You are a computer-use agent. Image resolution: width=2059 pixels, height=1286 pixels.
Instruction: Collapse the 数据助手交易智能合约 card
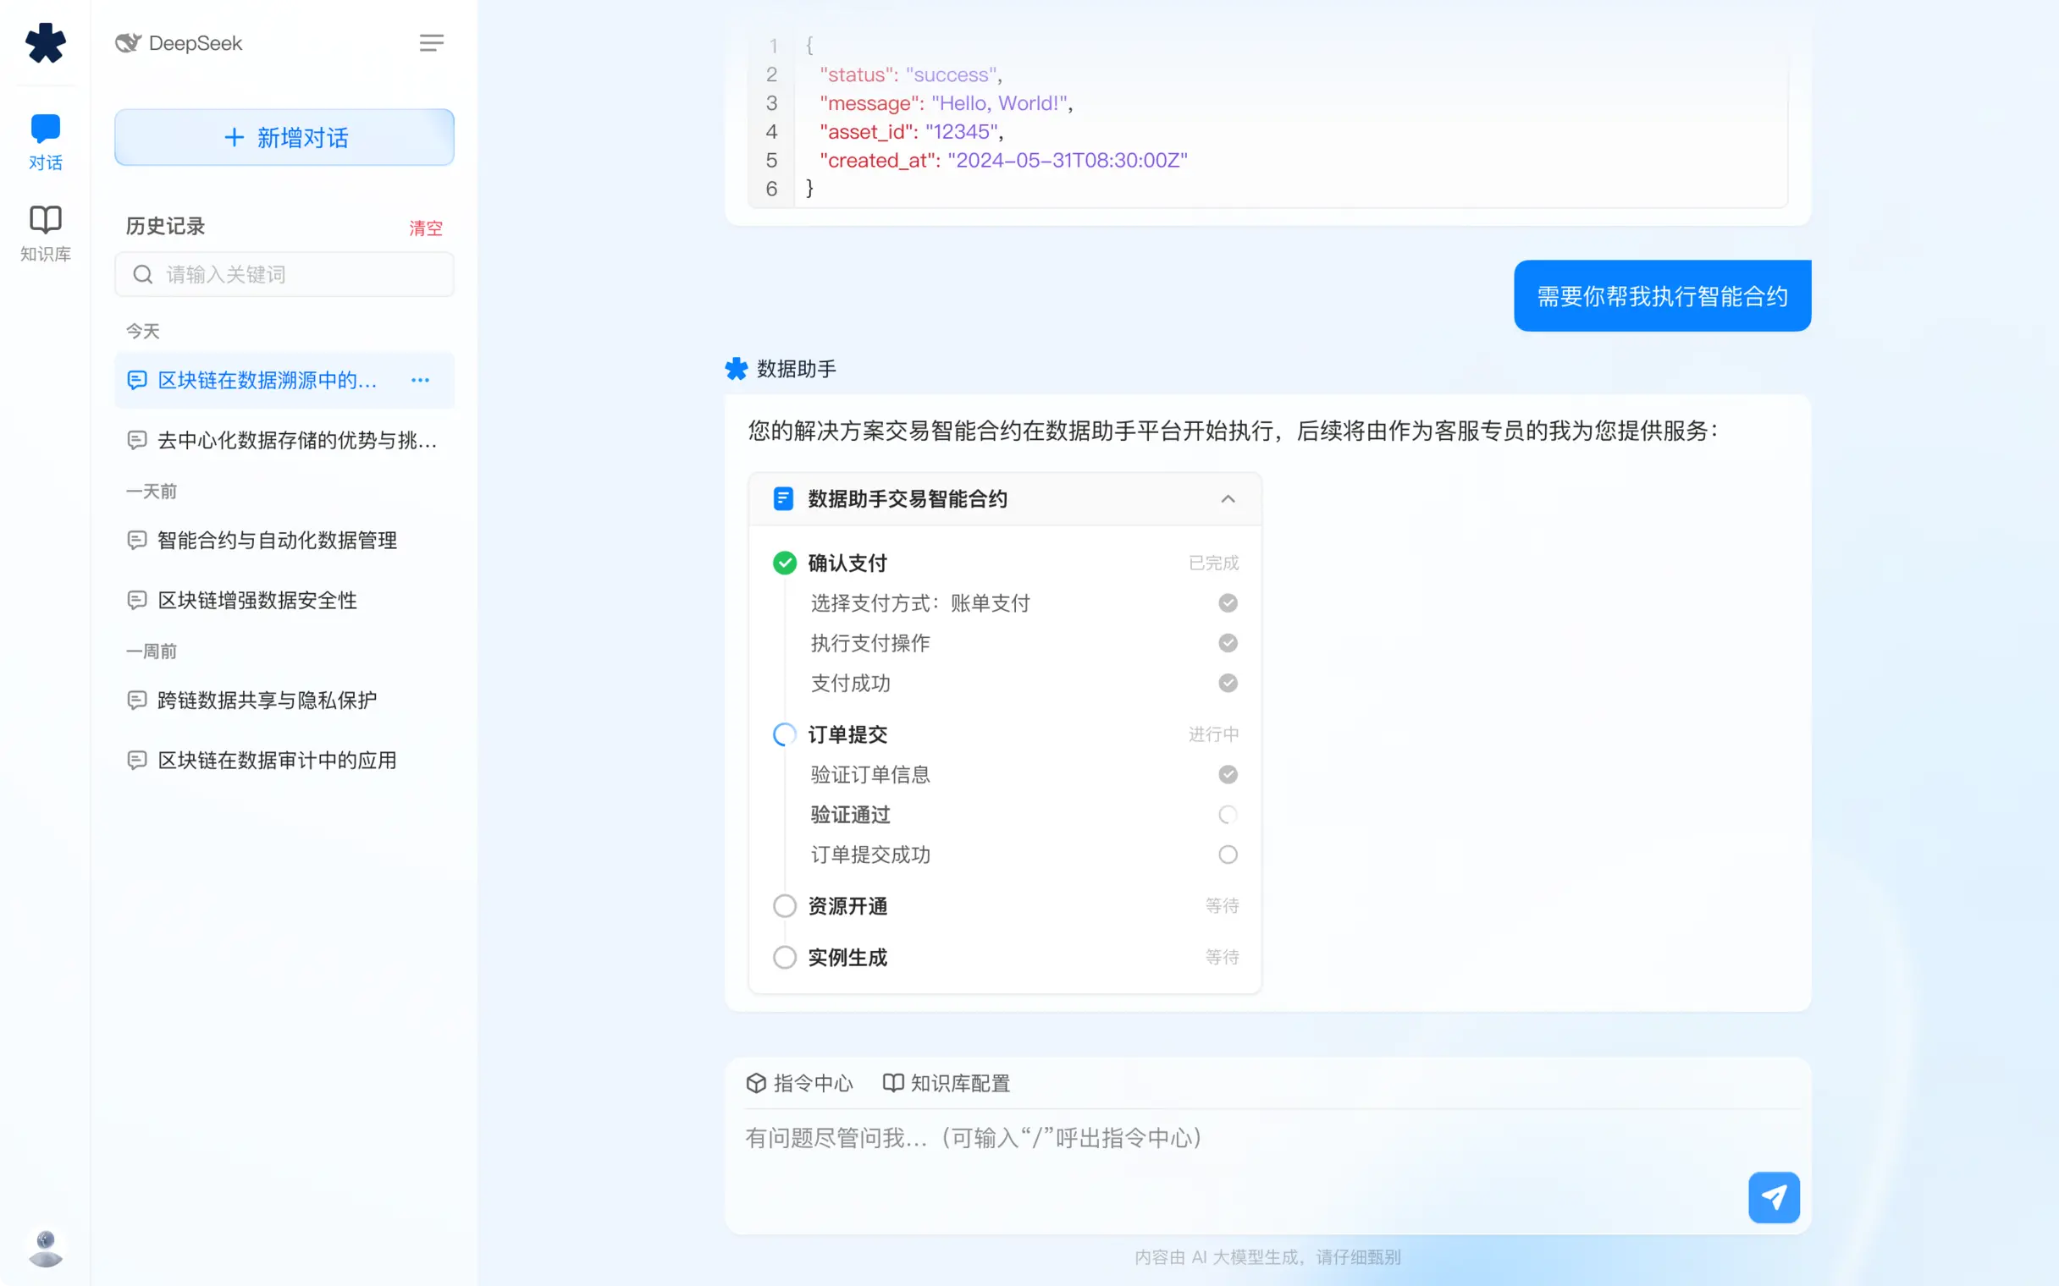[1228, 499]
